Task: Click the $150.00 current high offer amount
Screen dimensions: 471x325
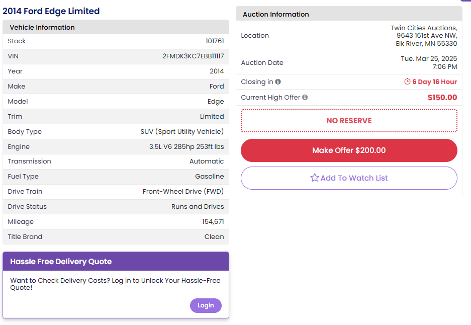Action: tap(442, 98)
